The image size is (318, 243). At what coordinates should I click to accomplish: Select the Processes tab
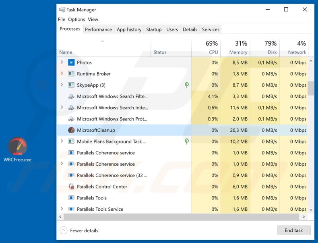pyautogui.click(x=70, y=29)
